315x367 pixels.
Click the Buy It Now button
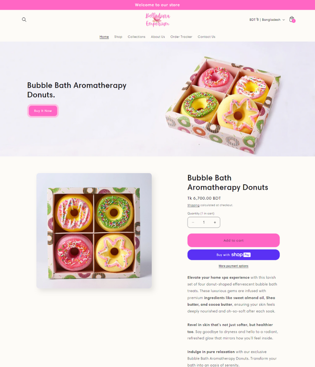43,111
